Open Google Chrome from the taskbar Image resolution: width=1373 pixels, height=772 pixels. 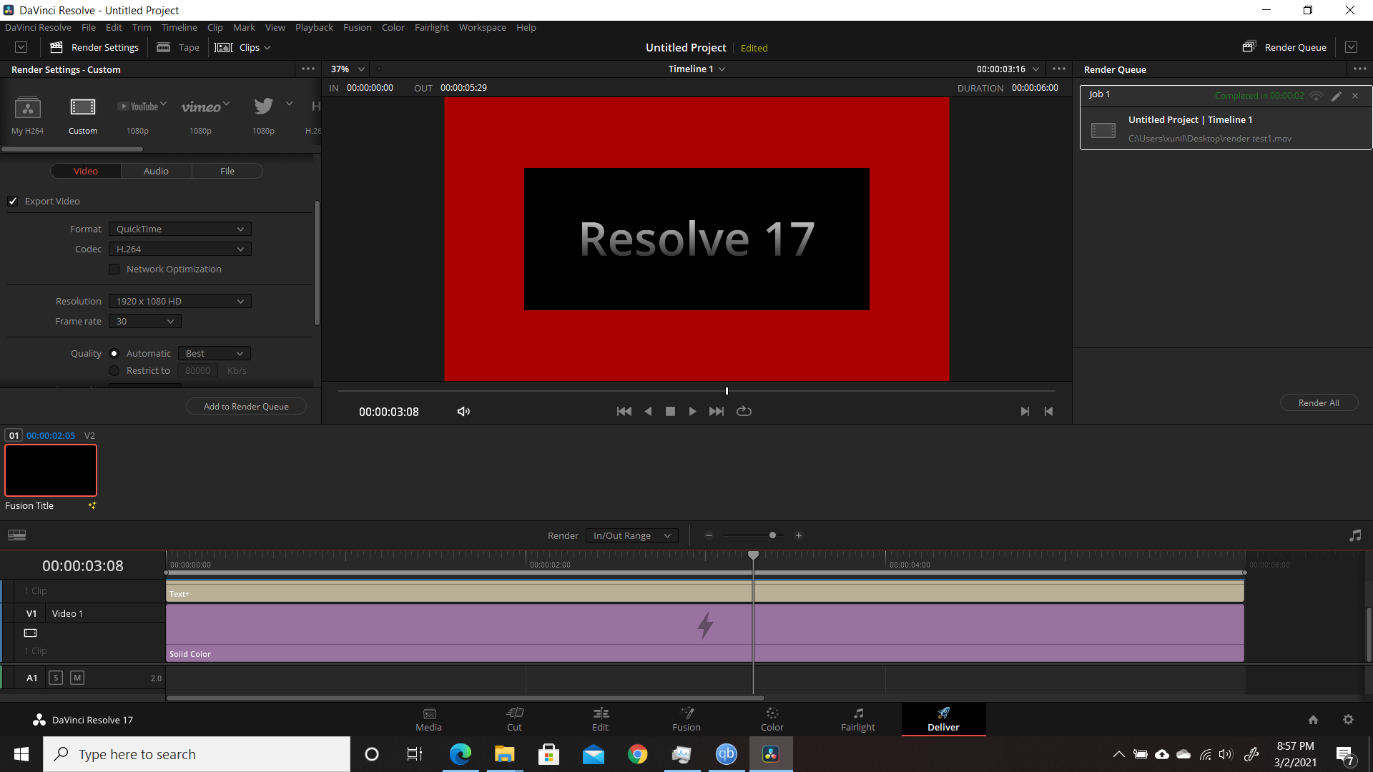coord(637,754)
